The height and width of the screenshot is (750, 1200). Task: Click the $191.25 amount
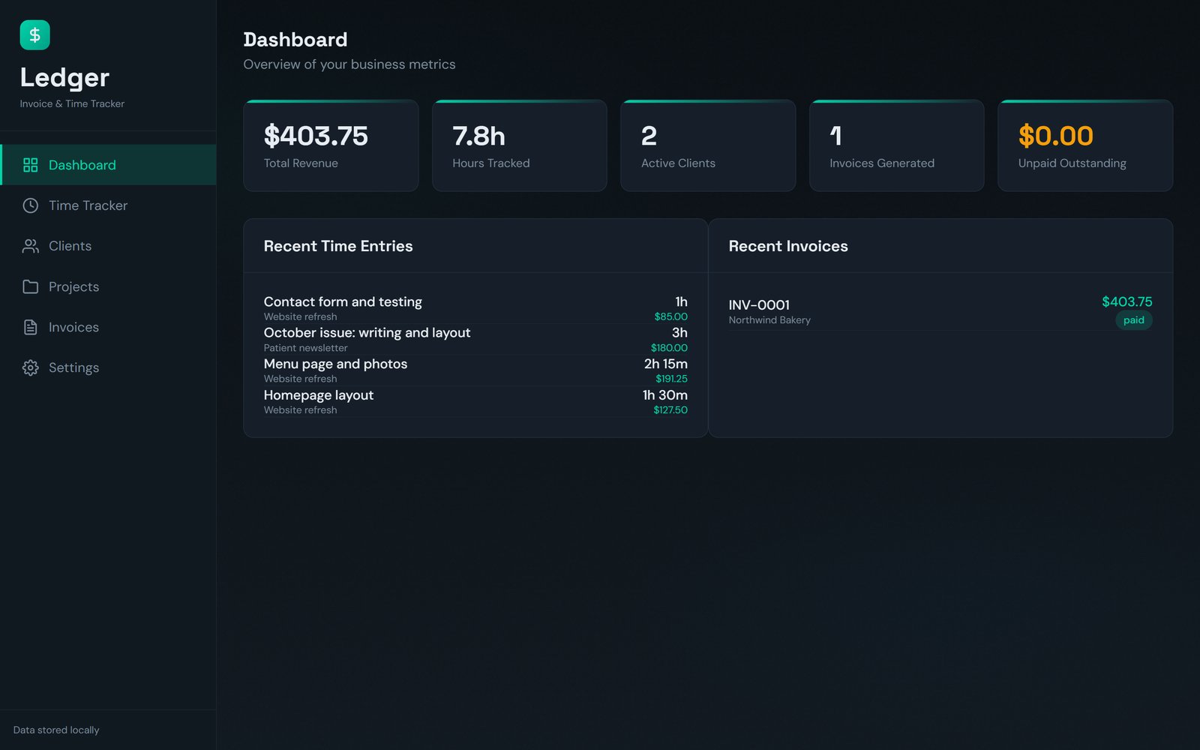(x=671, y=379)
